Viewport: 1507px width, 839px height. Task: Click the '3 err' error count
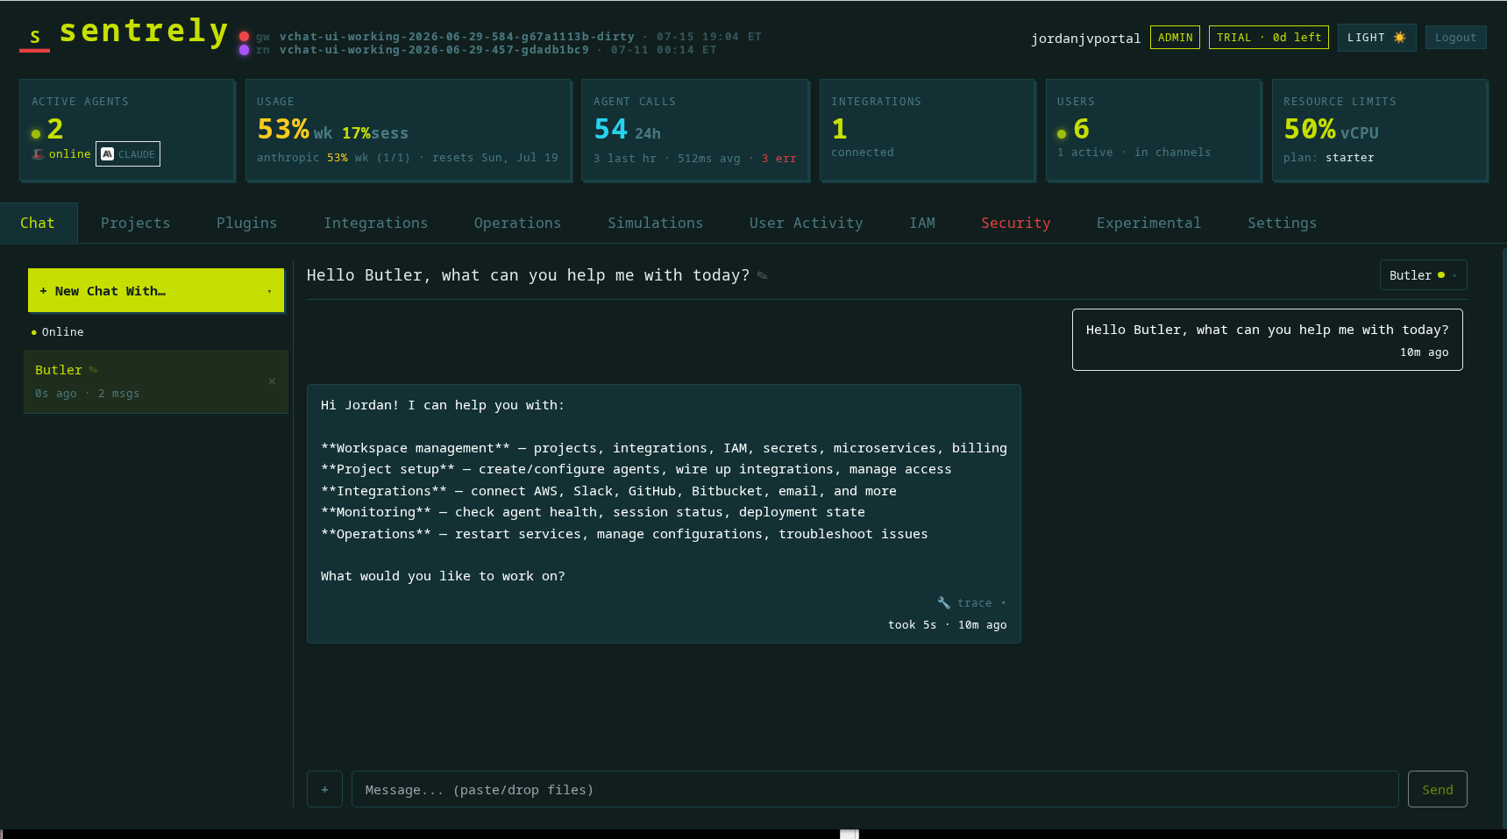(x=779, y=159)
